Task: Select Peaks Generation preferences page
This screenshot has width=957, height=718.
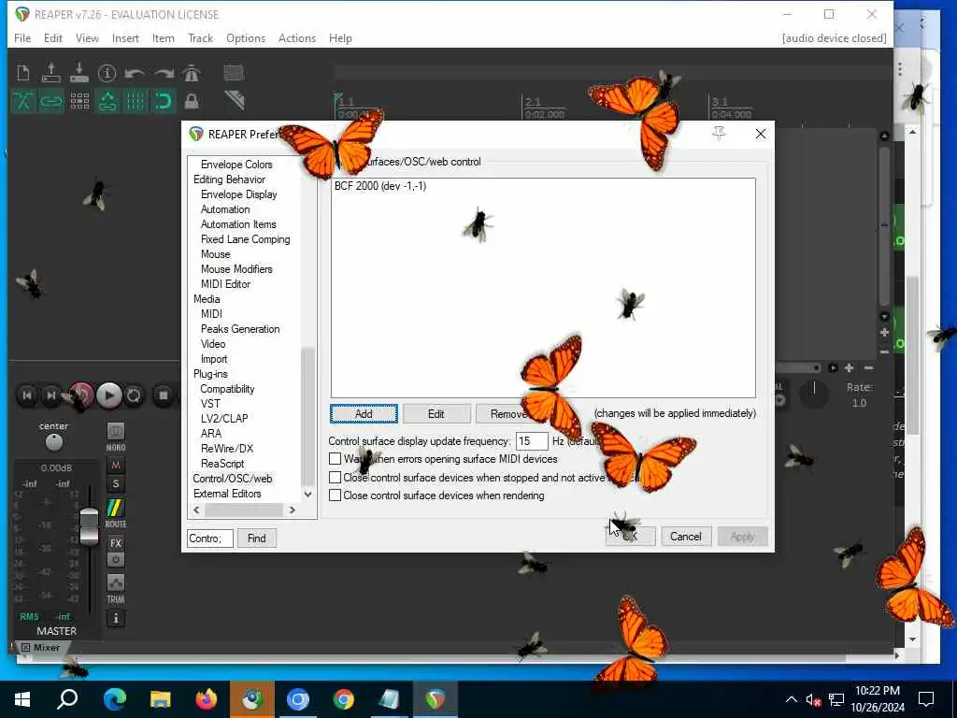Action: [x=240, y=328]
